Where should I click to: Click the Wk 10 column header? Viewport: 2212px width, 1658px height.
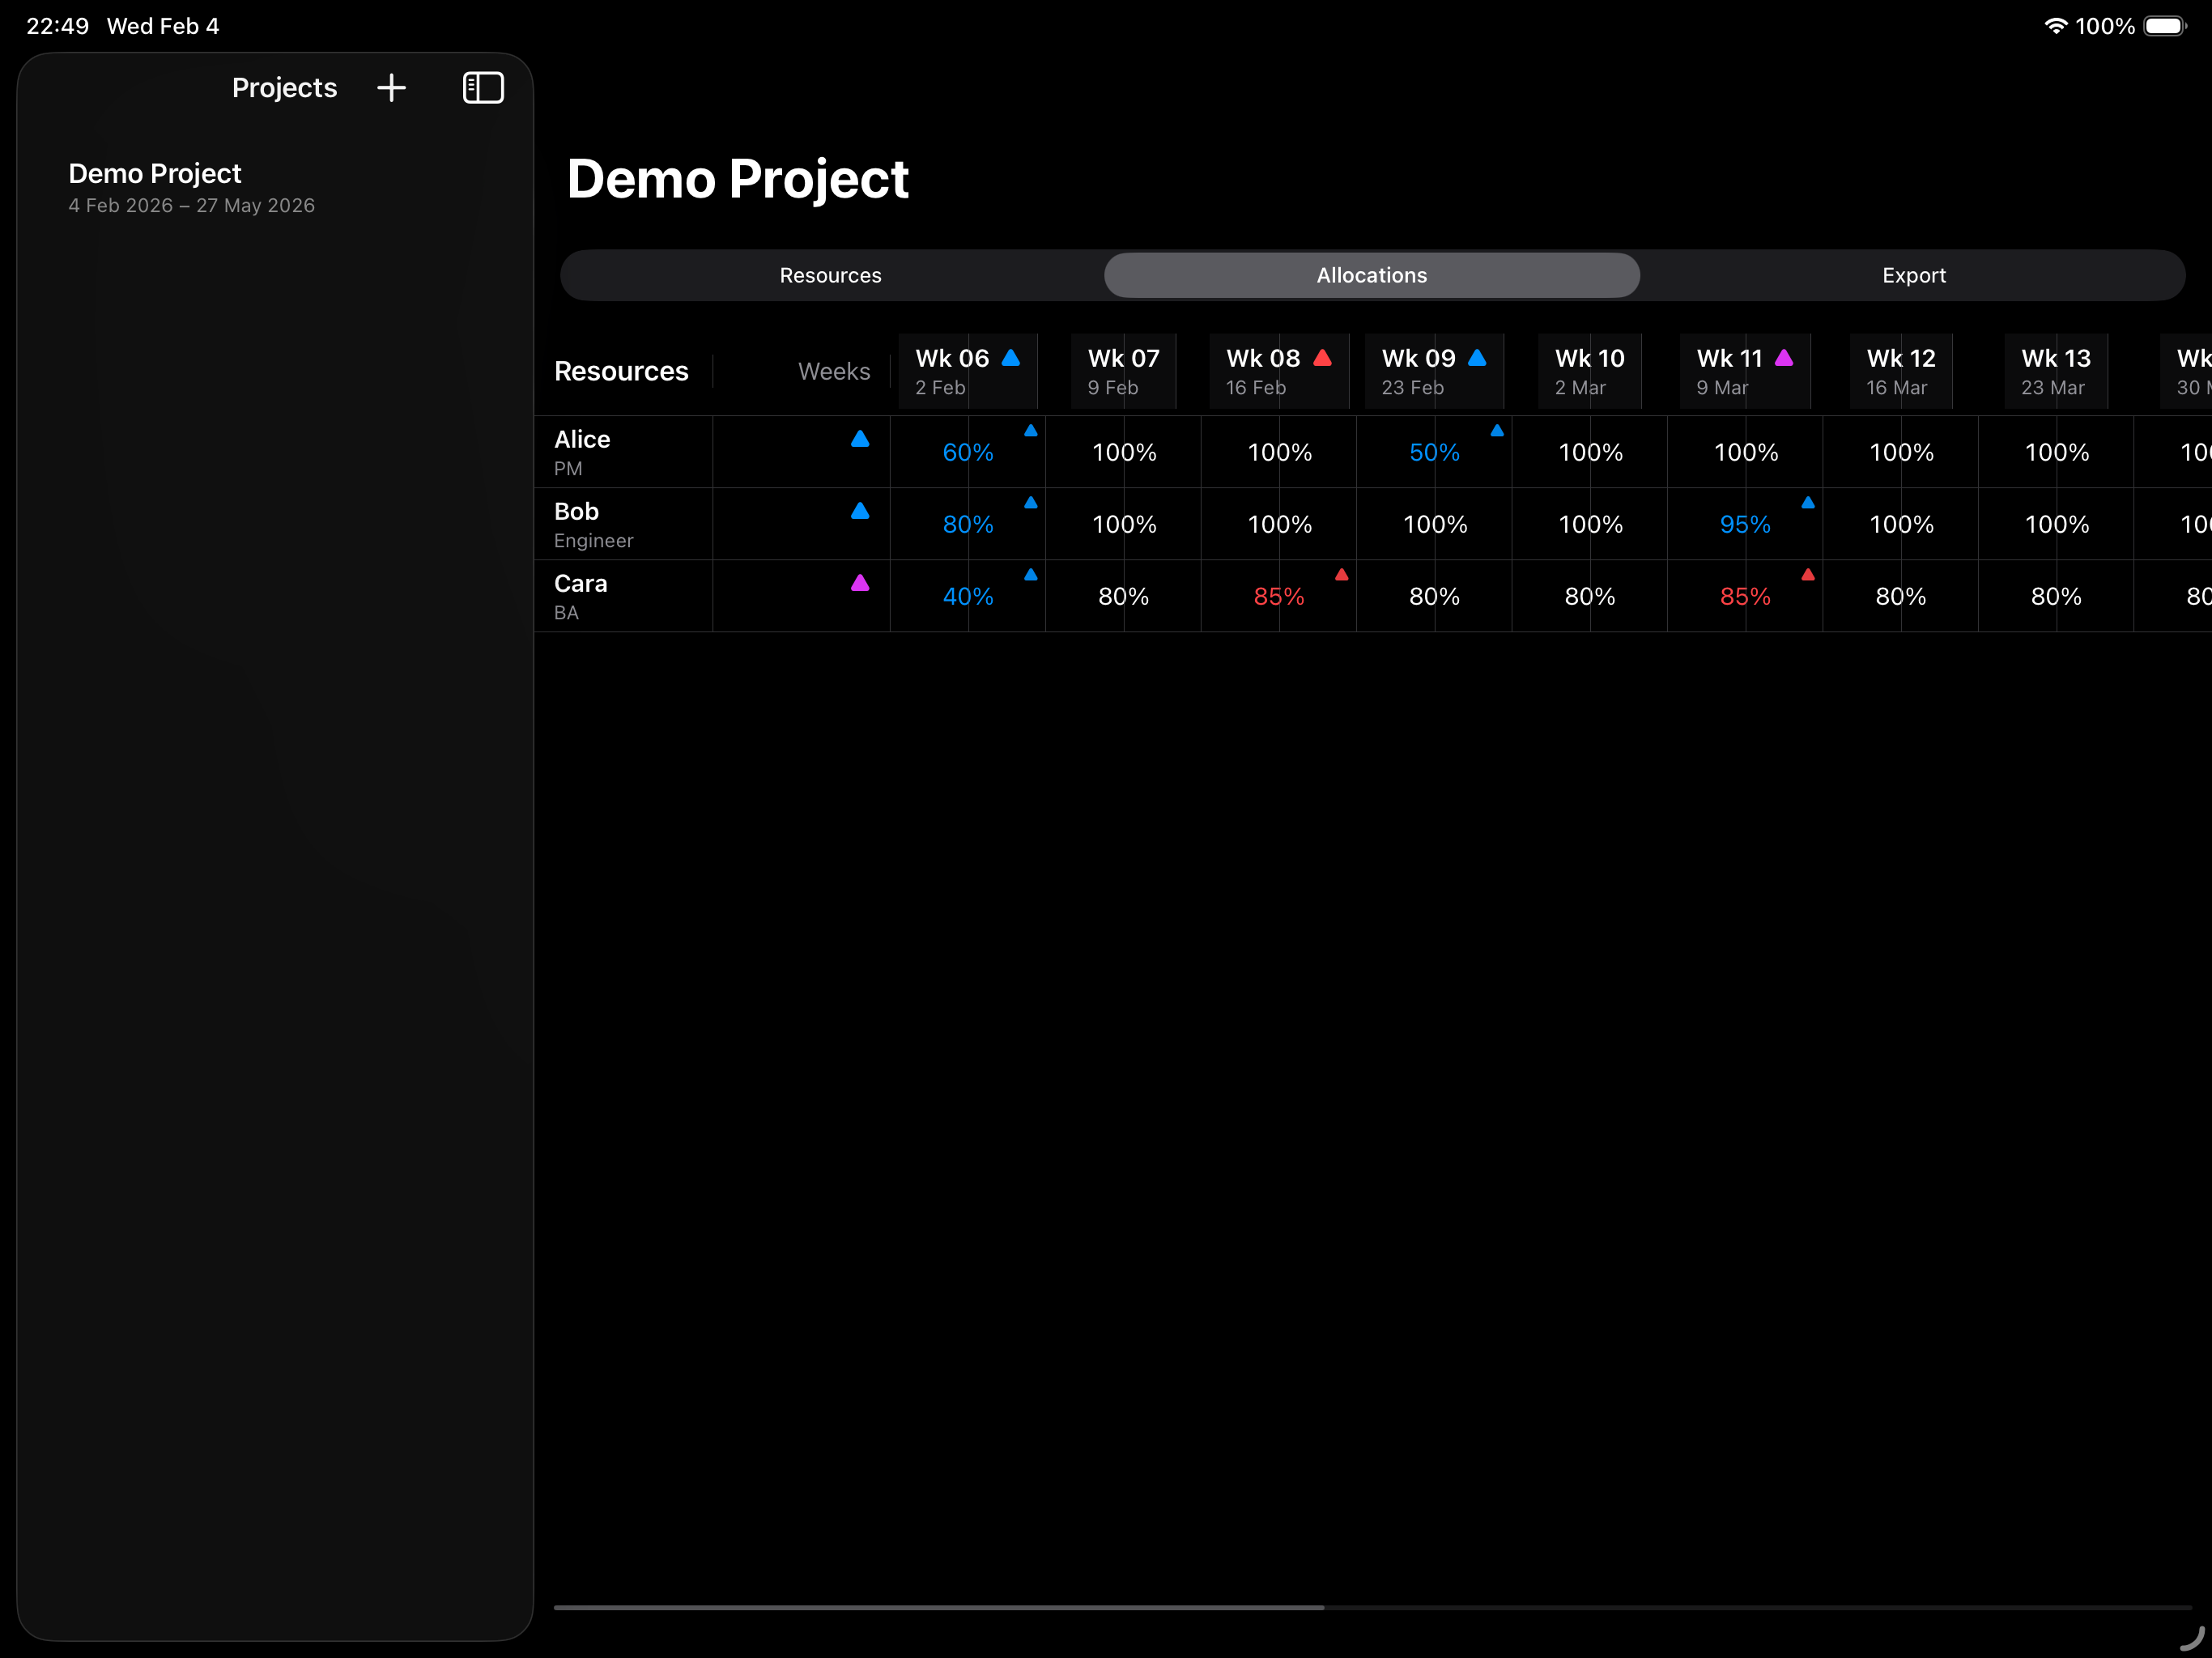(x=1589, y=371)
